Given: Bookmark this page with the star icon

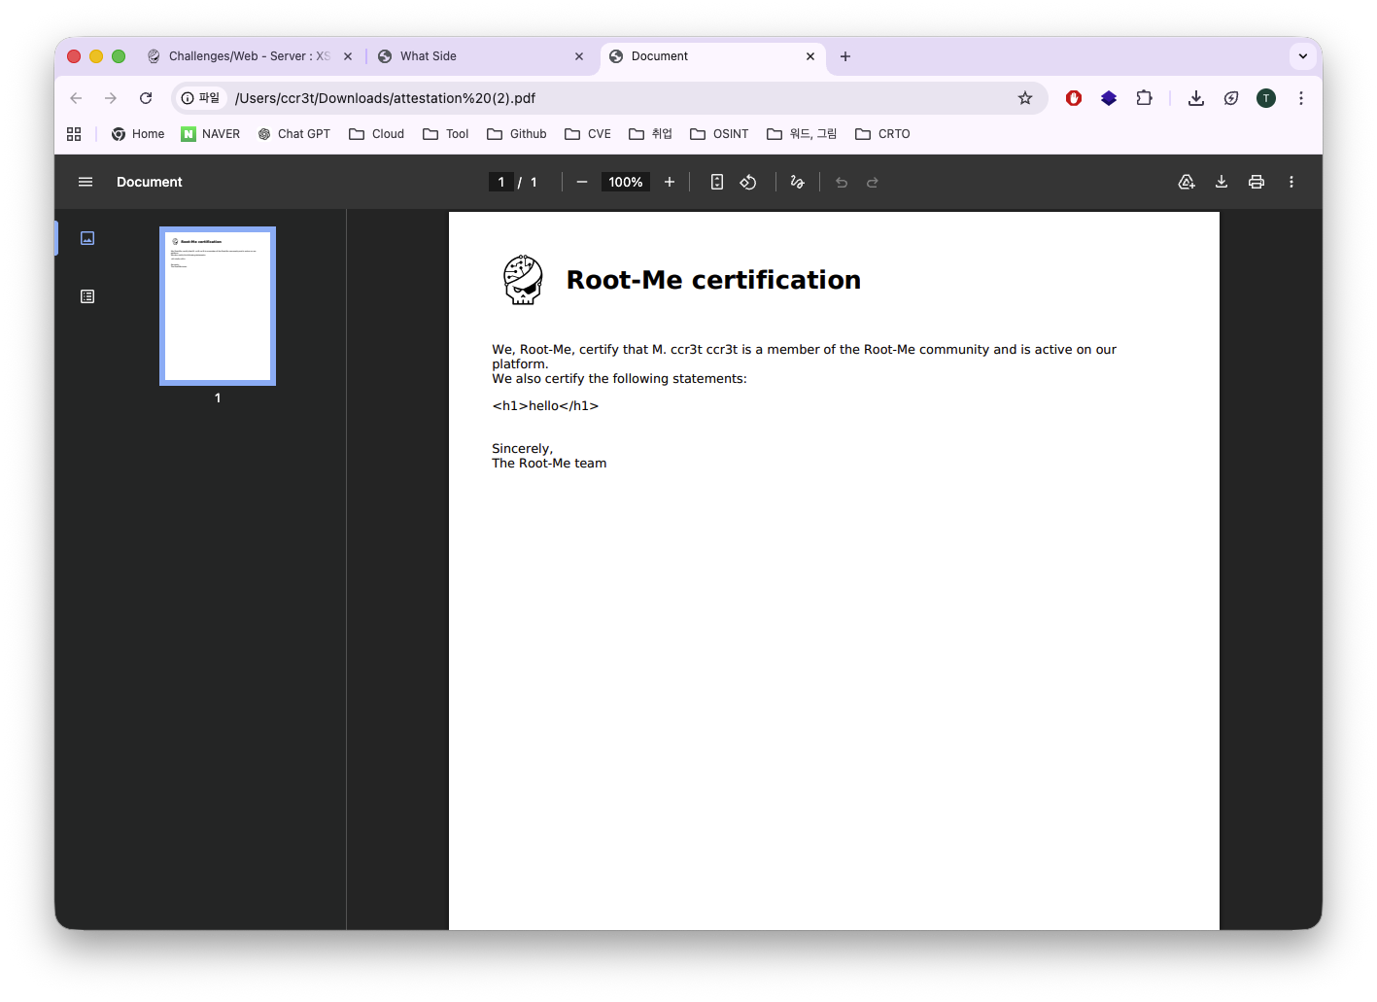Looking at the screenshot, I should (x=1025, y=98).
